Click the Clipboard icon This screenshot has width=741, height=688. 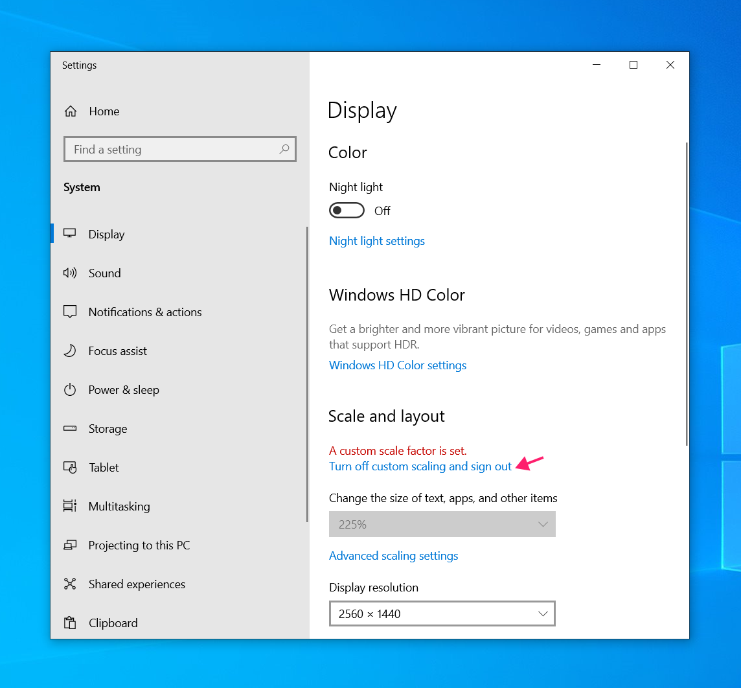click(70, 623)
